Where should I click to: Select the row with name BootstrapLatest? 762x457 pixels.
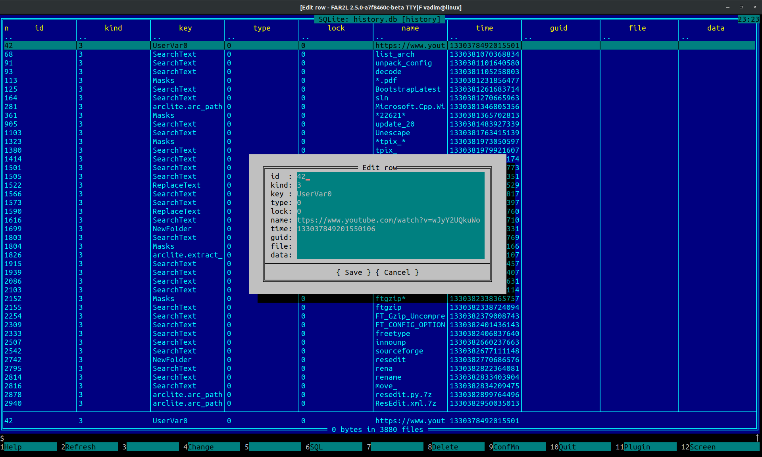pos(408,89)
